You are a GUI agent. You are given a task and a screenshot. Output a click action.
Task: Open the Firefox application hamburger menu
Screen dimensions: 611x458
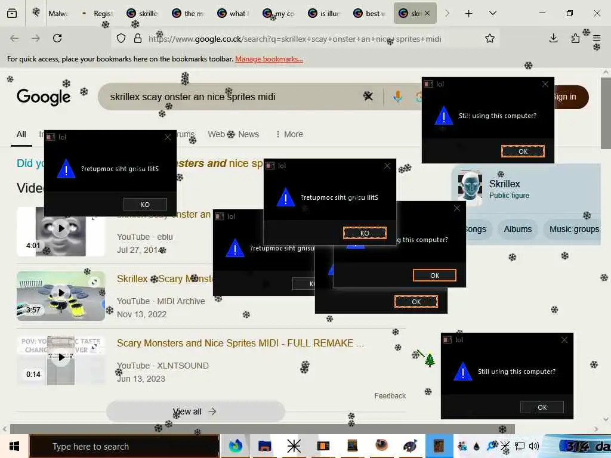[x=597, y=38]
